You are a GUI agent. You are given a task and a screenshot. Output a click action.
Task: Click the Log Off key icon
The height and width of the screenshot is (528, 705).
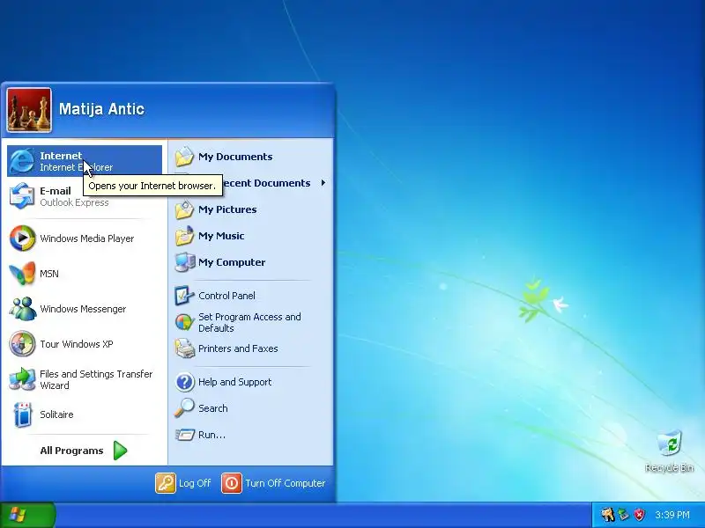tap(166, 483)
